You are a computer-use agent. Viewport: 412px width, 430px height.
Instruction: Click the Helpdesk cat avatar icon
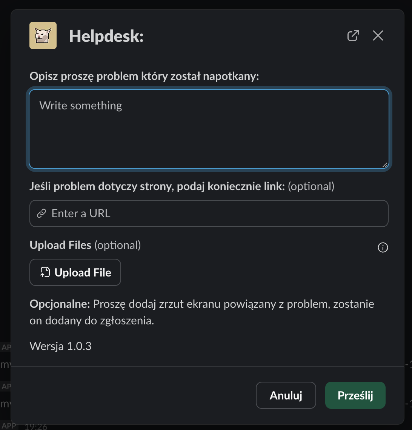click(43, 35)
